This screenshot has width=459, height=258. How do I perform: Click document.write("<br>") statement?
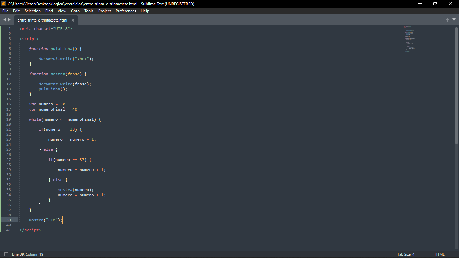66,59
